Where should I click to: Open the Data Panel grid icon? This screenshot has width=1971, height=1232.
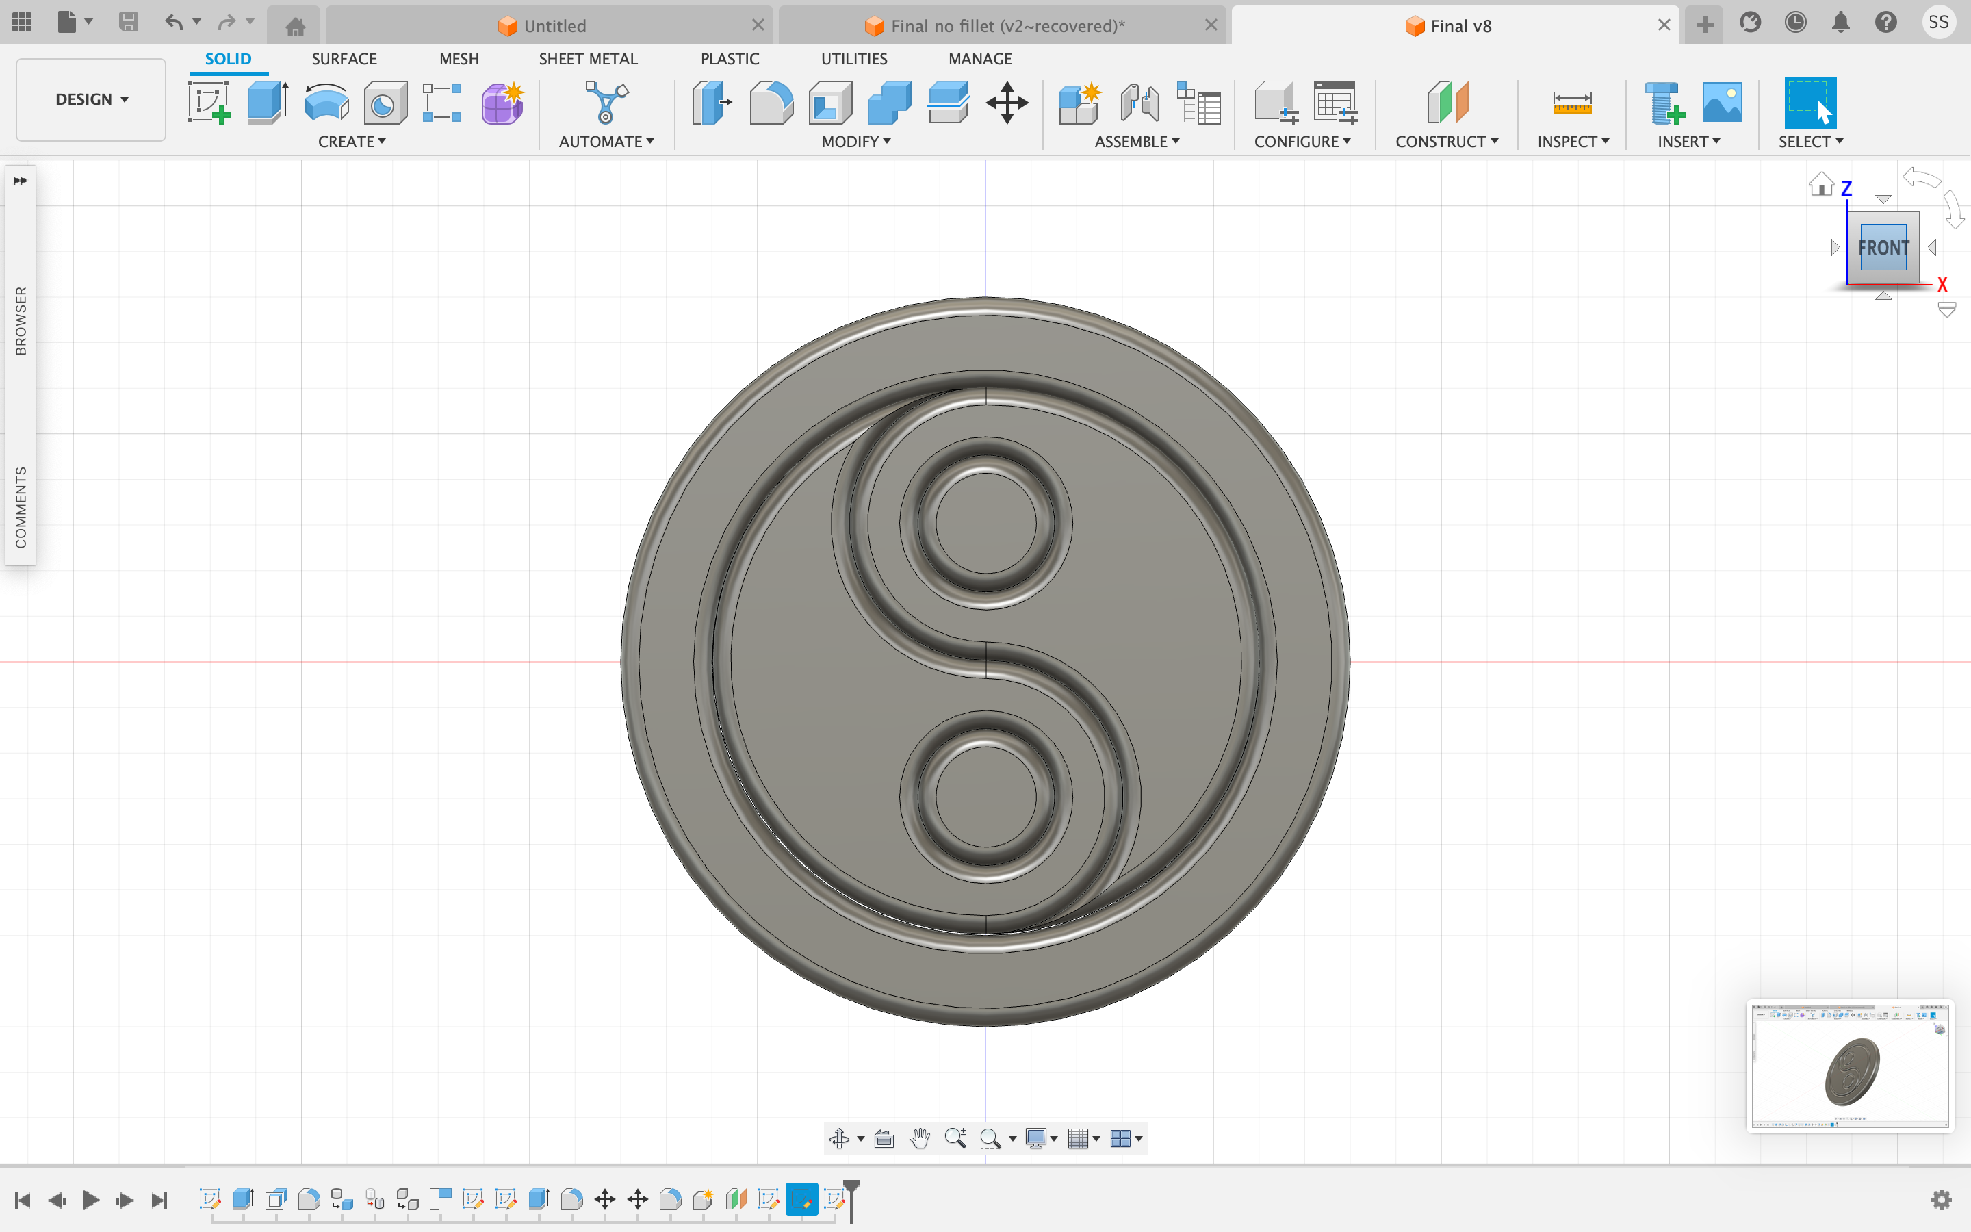pos(22,22)
